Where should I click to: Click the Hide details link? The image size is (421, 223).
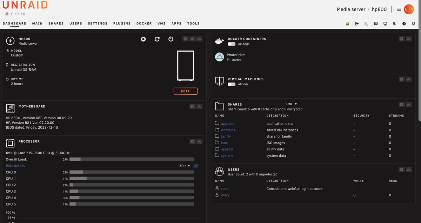pyautogui.click(x=15, y=165)
